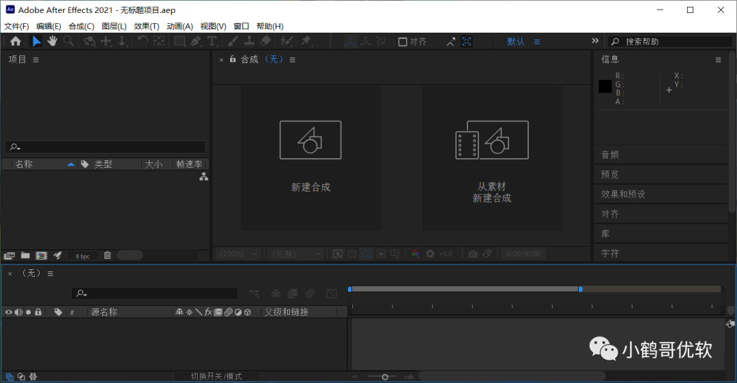
Task: Click the Project panel search field
Action: 106,147
